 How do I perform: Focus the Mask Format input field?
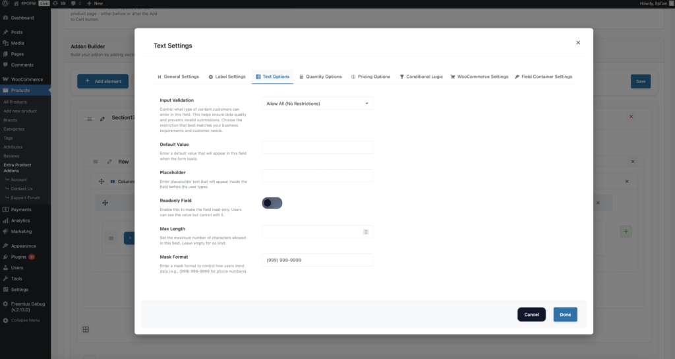(x=317, y=260)
